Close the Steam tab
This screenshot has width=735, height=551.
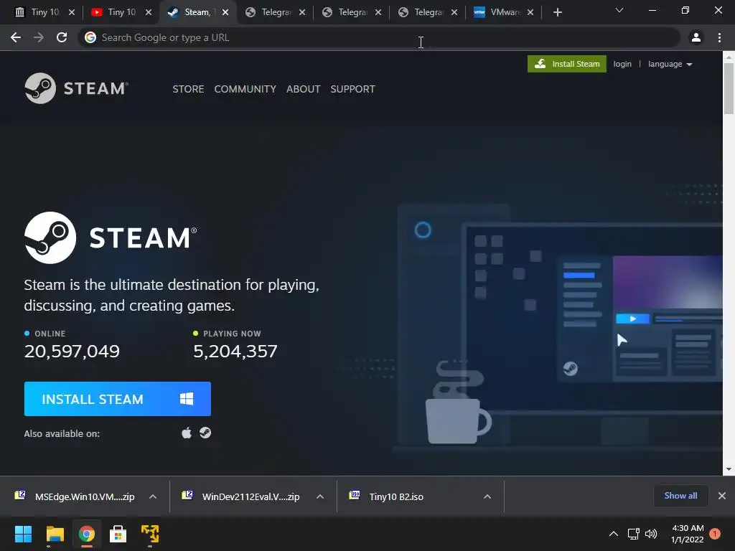(225, 12)
